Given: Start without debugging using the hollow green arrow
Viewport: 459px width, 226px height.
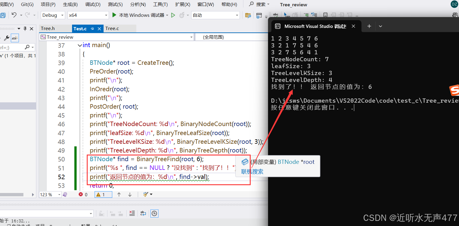Looking at the screenshot, I should 173,15.
